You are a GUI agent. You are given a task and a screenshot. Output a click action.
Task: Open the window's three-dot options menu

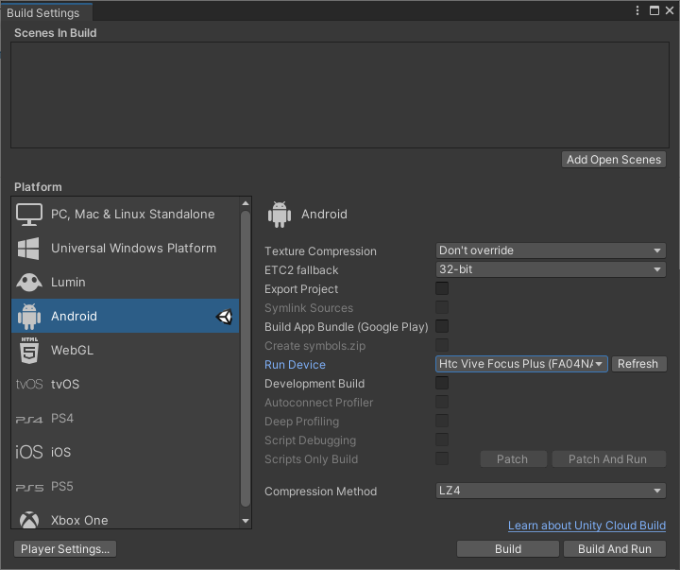click(x=639, y=10)
